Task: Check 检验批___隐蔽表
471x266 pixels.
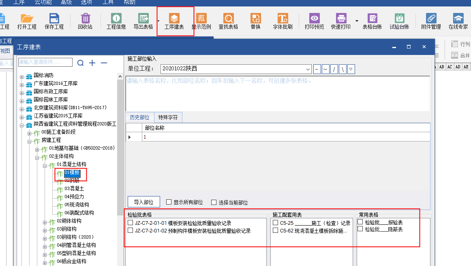Action: (x=360, y=229)
